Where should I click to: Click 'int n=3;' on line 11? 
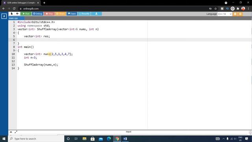[x=30, y=58]
